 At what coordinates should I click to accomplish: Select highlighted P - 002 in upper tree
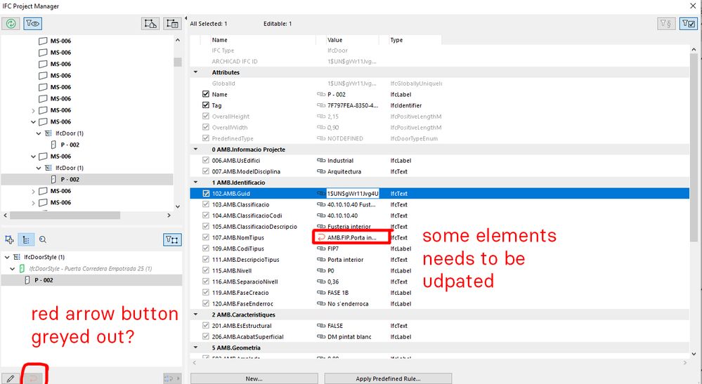[x=70, y=179]
